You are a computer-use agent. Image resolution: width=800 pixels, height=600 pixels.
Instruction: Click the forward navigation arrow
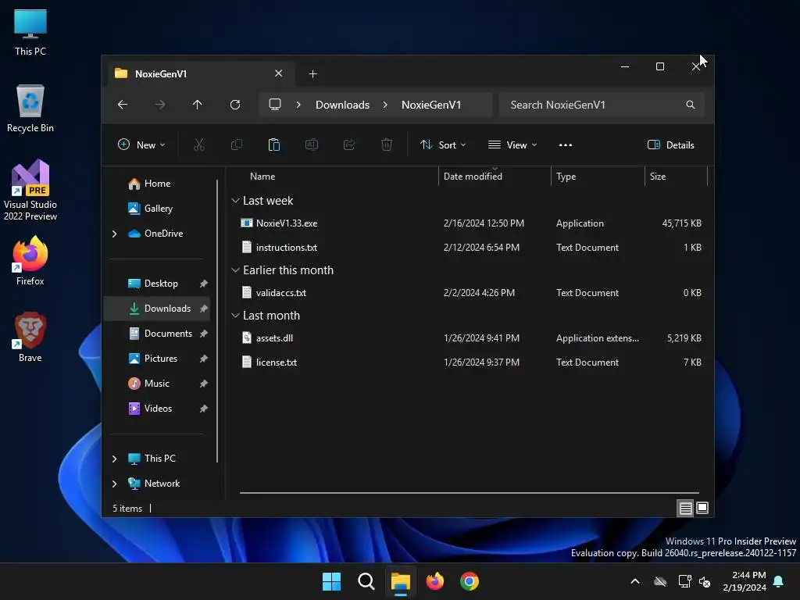point(160,105)
